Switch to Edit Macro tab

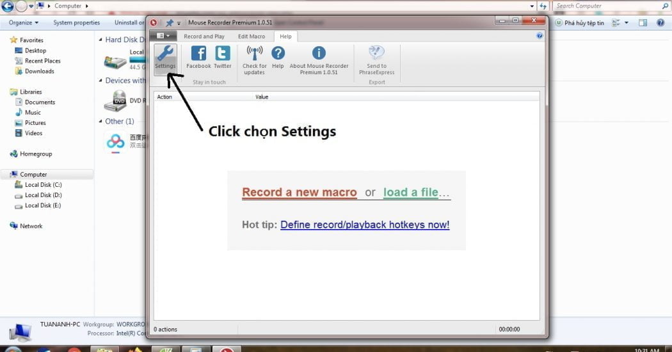coord(252,36)
